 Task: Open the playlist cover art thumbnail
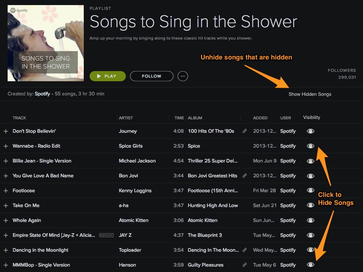tap(46, 43)
